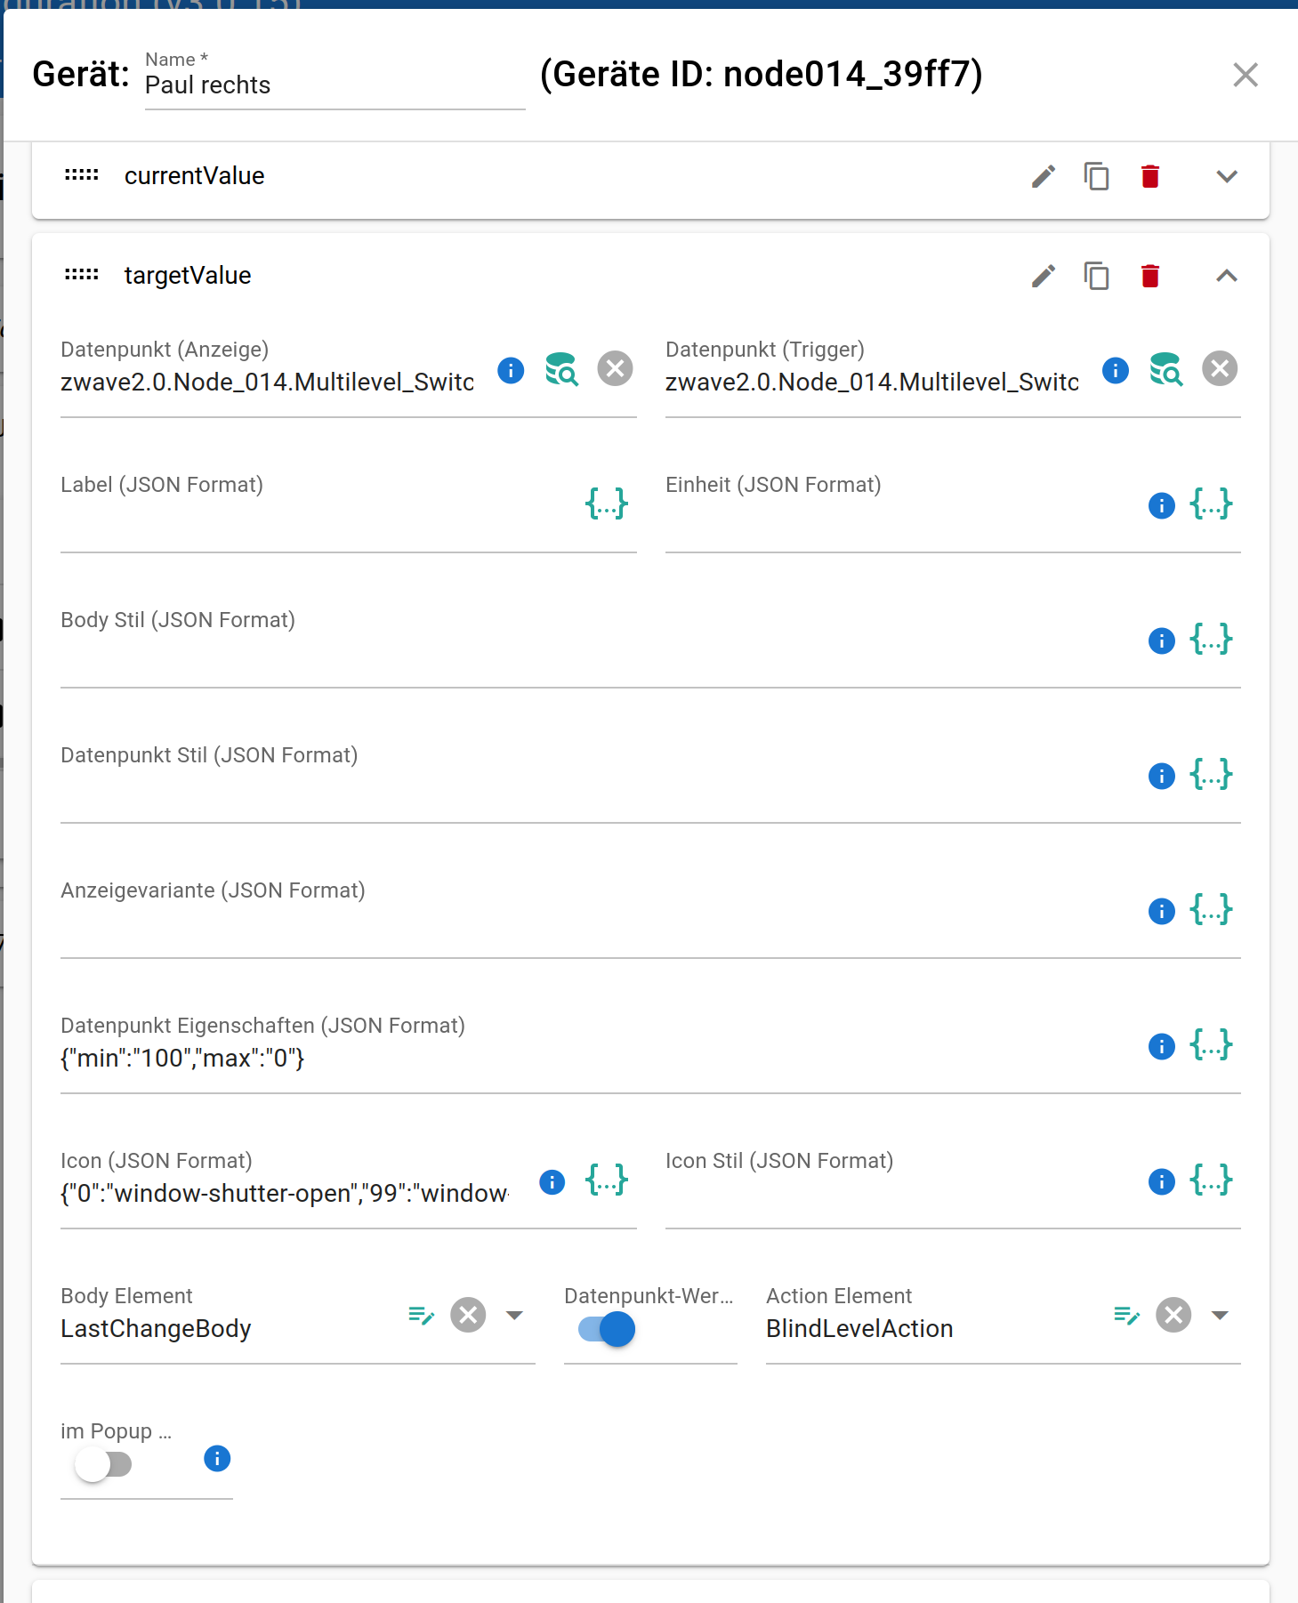The width and height of the screenshot is (1298, 1603).
Task: Edit Body Element custom list
Action: 421,1315
